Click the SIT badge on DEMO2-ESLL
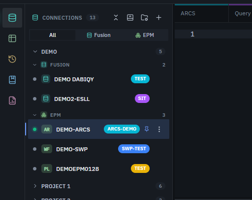252x200 pixels. pos(142,99)
